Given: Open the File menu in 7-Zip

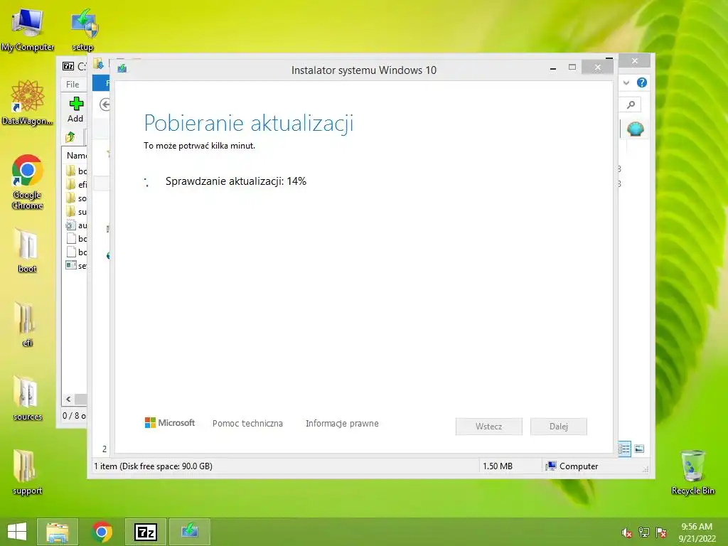Looking at the screenshot, I should coord(73,84).
